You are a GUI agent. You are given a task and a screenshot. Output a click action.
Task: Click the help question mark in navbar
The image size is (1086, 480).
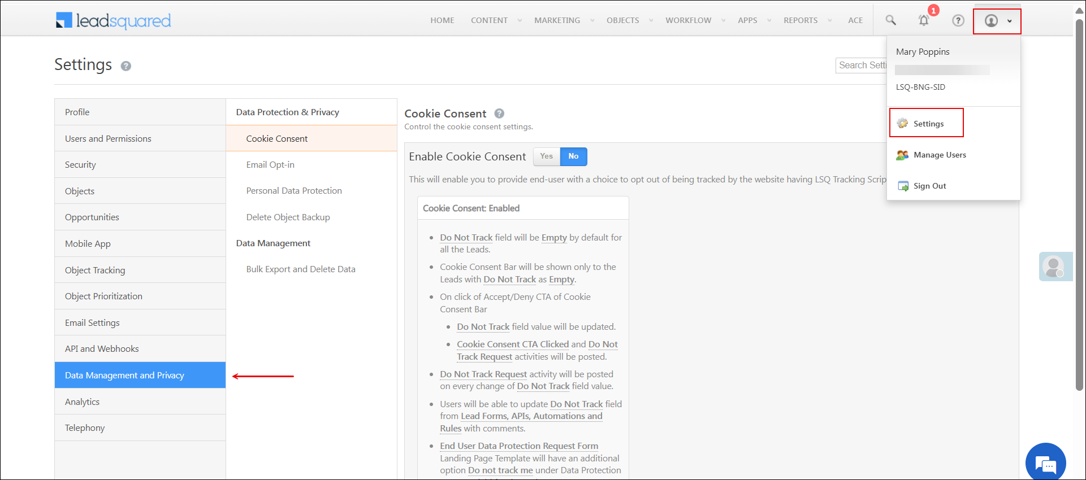(x=958, y=20)
